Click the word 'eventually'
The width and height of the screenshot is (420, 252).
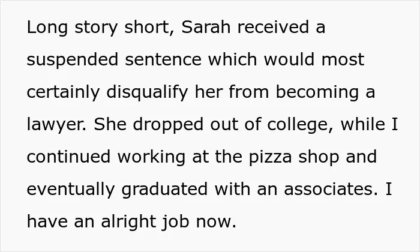point(71,190)
